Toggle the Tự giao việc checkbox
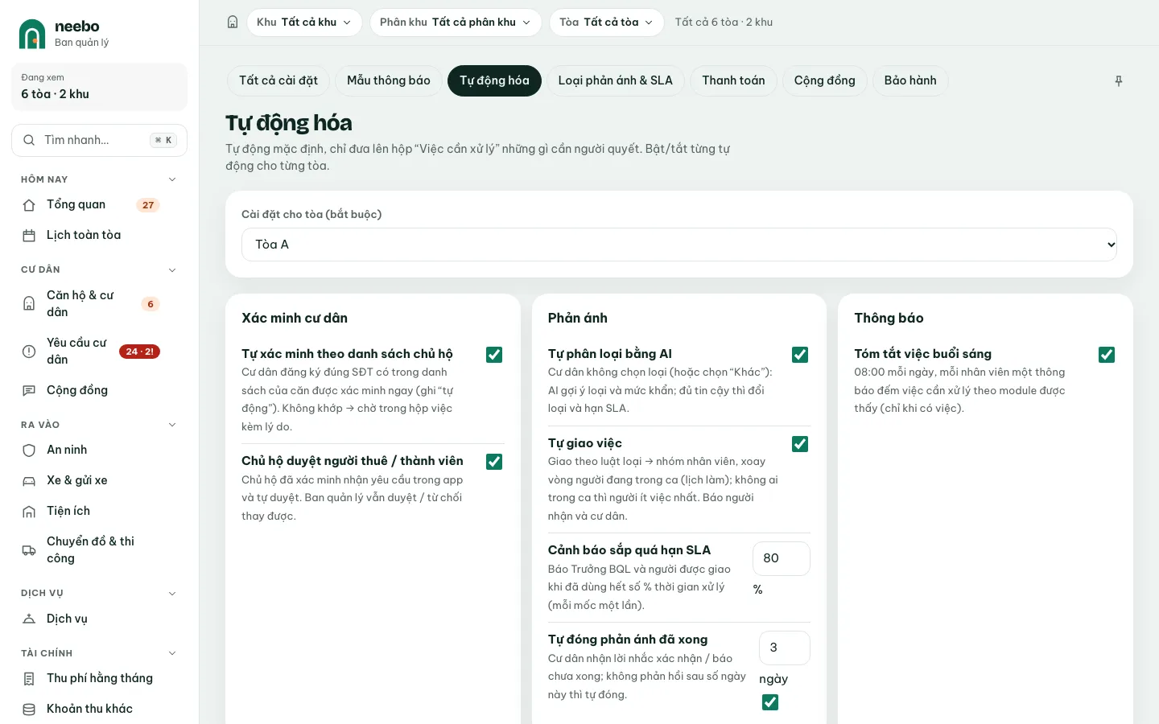This screenshot has height=724, width=1159. pos(800,444)
